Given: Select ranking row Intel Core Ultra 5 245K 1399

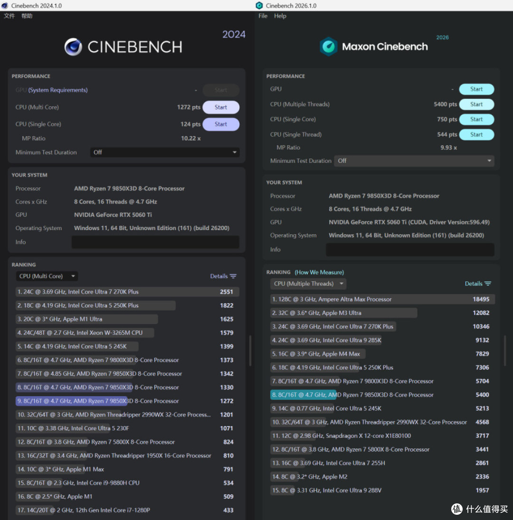Looking at the screenshot, I should click(127, 346).
